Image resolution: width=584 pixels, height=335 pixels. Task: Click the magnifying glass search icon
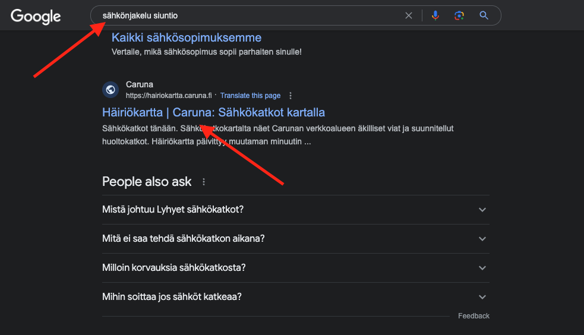point(484,15)
